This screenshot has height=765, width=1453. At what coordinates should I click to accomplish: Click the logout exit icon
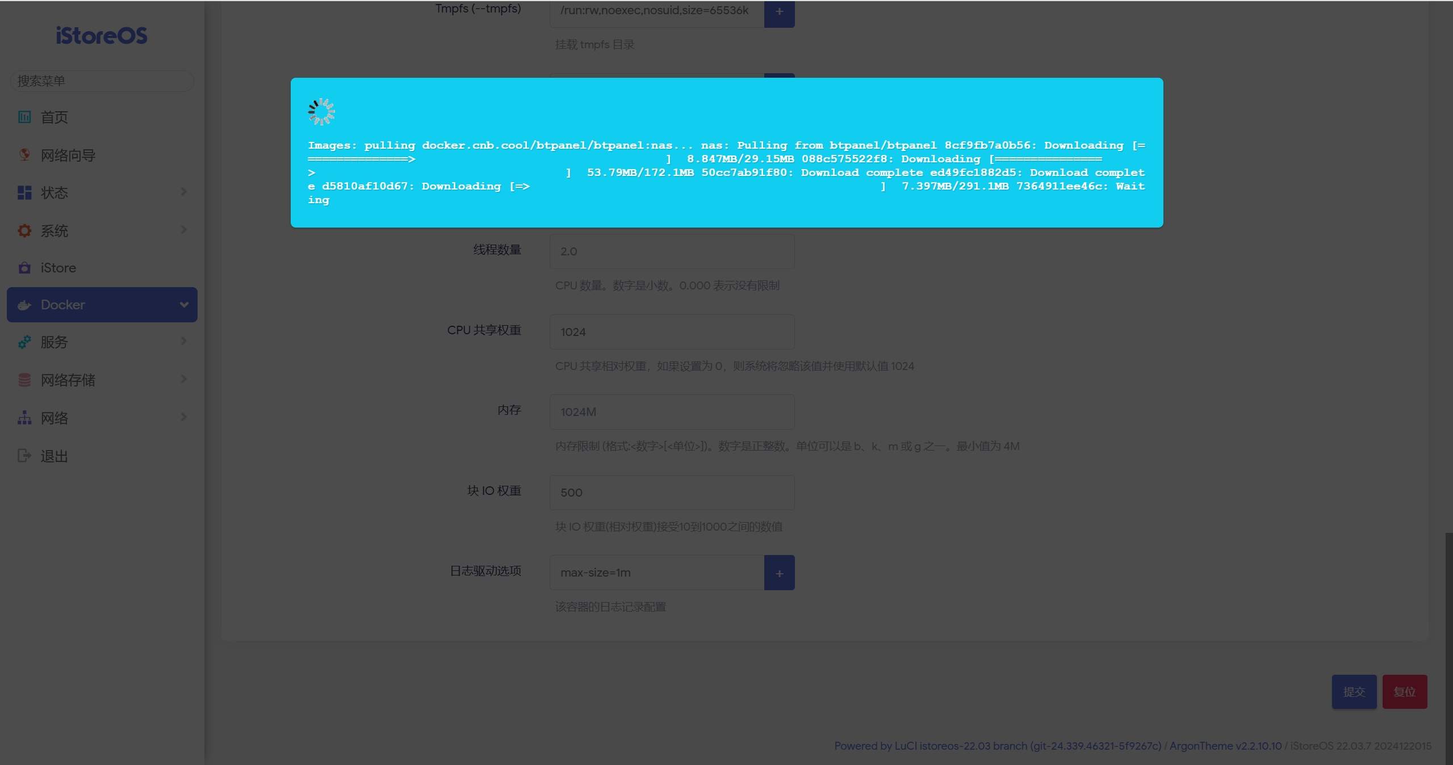click(x=24, y=455)
